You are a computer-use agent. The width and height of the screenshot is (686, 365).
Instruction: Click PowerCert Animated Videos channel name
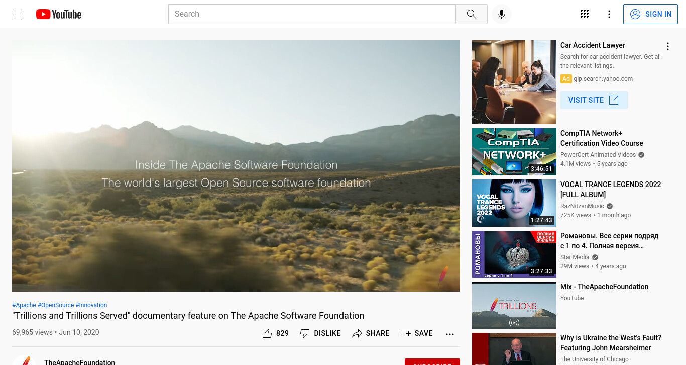(x=598, y=155)
